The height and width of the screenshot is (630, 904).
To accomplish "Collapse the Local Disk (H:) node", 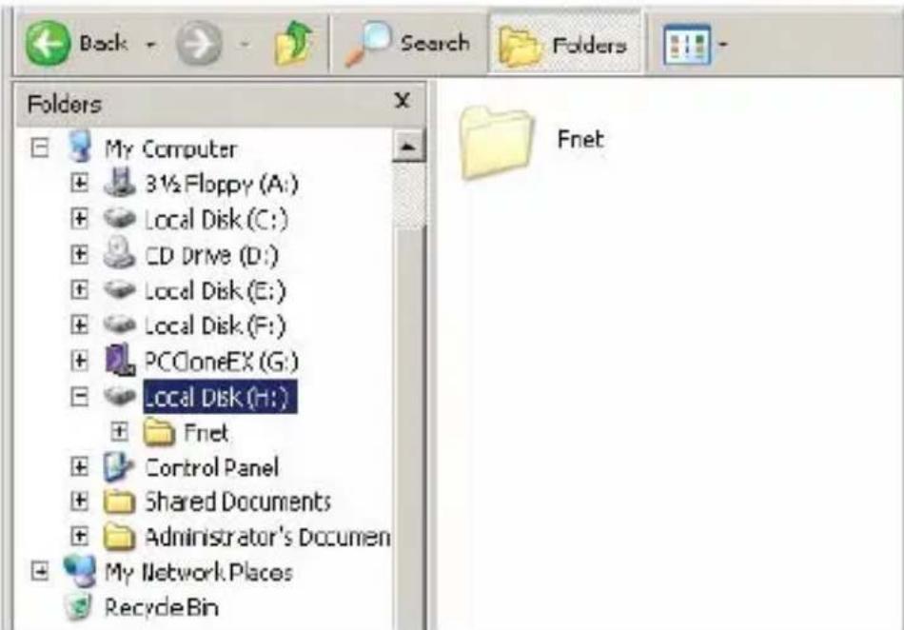I will click(x=79, y=397).
